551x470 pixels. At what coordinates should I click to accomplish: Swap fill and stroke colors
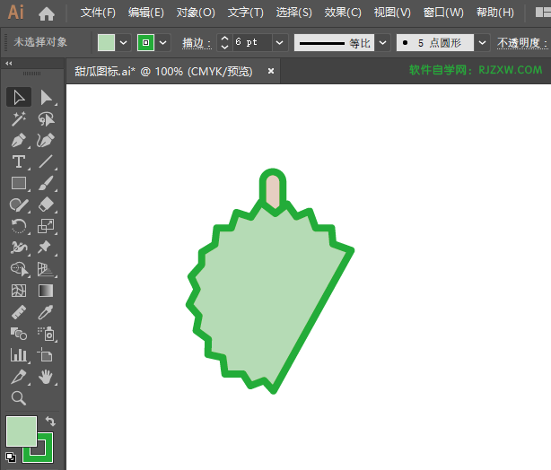click(x=51, y=422)
